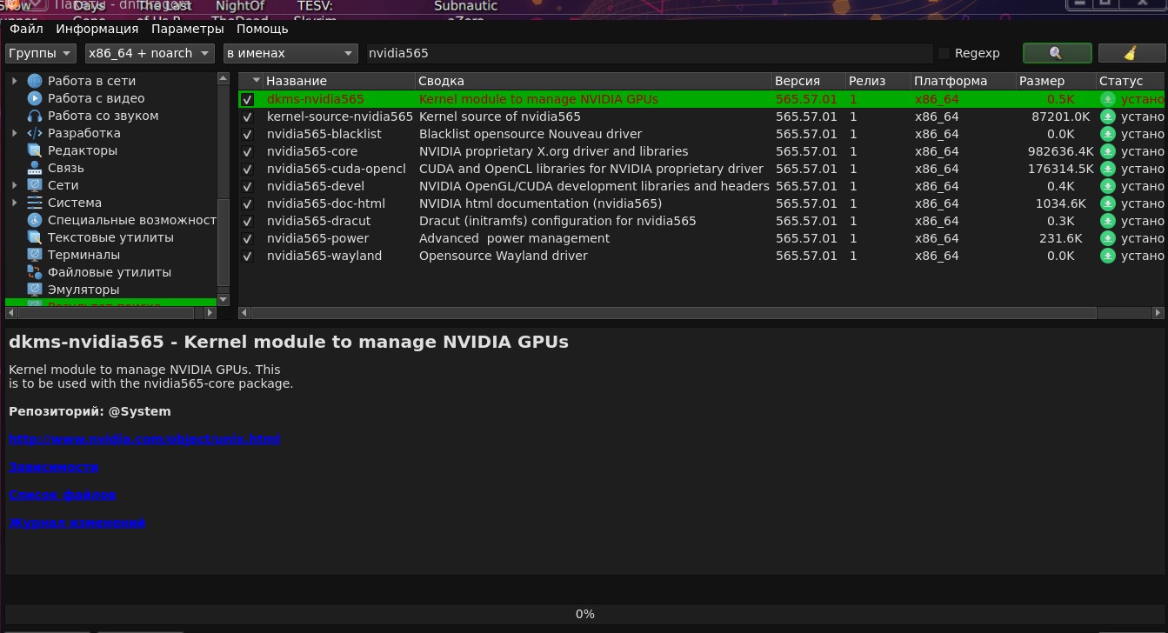This screenshot has width=1168, height=633.
Task: Click the category tree down scroll arrow
Action: 223,299
